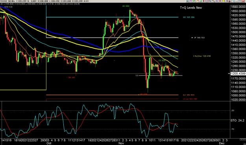Click the Nov month label on time axis
Viewport: 246px width, 145px height.
pos(121,143)
